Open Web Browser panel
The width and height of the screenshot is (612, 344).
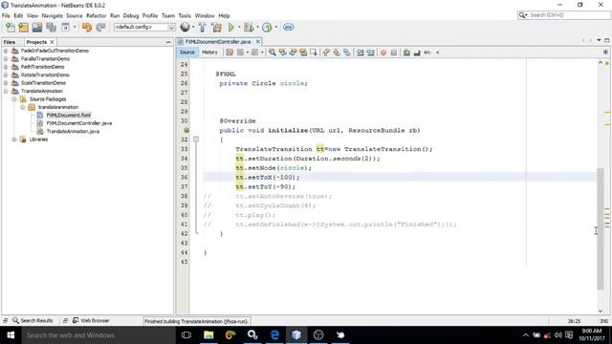coord(91,321)
